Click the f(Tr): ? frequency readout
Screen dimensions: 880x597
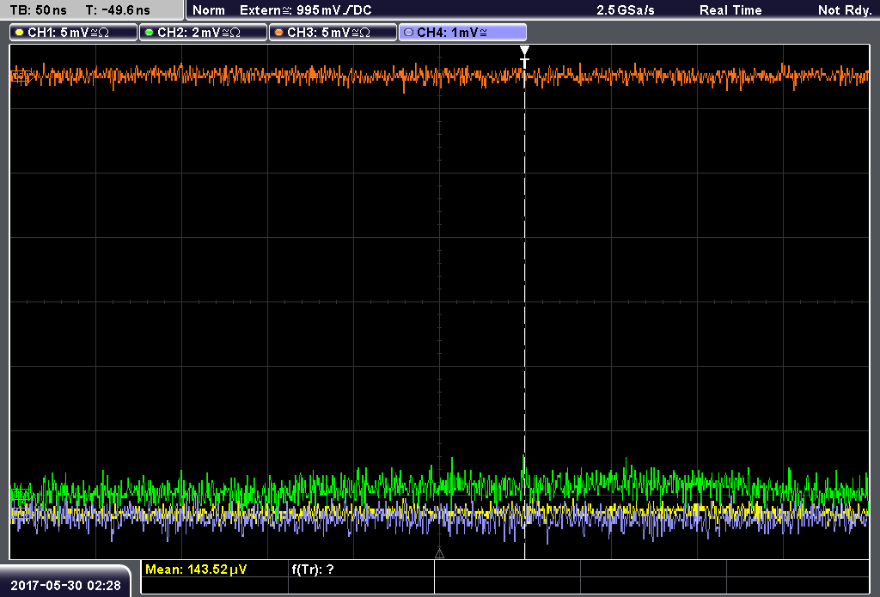pos(313,570)
